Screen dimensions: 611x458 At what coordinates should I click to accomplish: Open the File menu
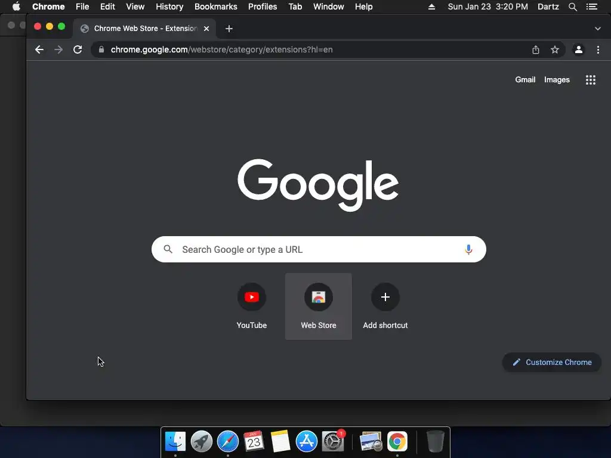coord(82,7)
